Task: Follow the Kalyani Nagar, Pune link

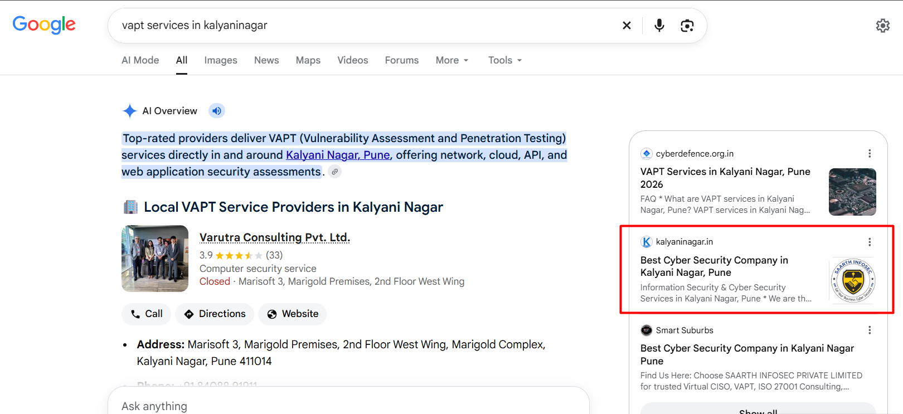Action: point(338,155)
